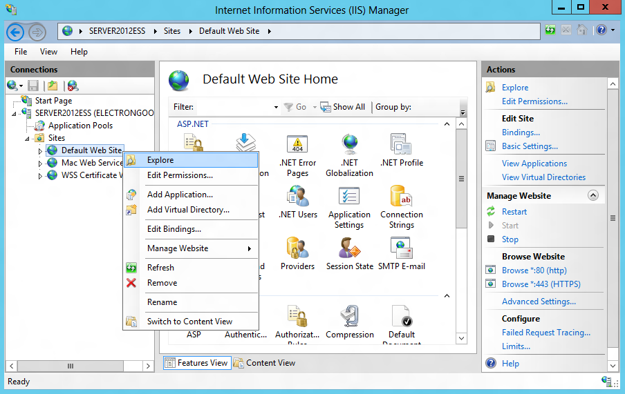Click View Virtual Directories link

click(543, 177)
